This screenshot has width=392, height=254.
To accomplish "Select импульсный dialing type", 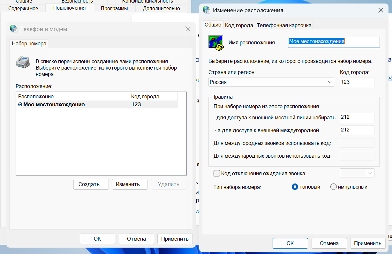I will coord(334,187).
